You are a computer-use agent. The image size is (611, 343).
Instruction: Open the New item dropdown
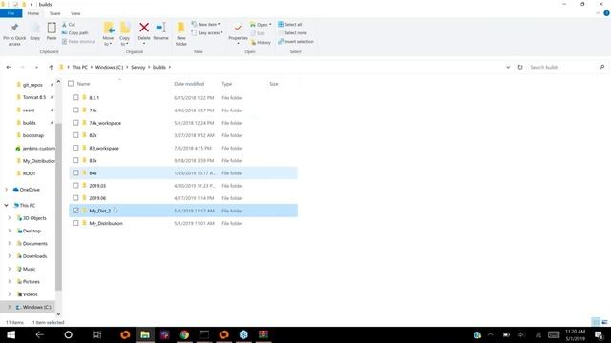(206, 25)
